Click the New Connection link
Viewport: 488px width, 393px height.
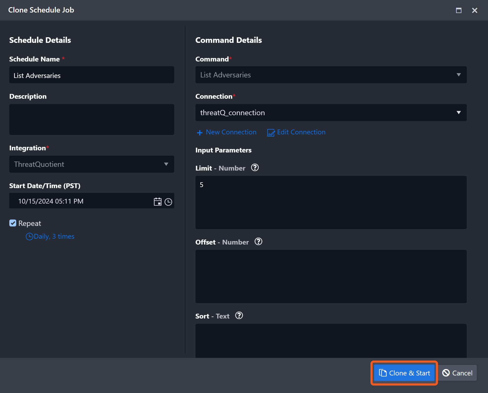tap(227, 132)
